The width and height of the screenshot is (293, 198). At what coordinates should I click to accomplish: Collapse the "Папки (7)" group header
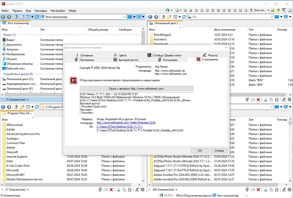tap(9, 35)
